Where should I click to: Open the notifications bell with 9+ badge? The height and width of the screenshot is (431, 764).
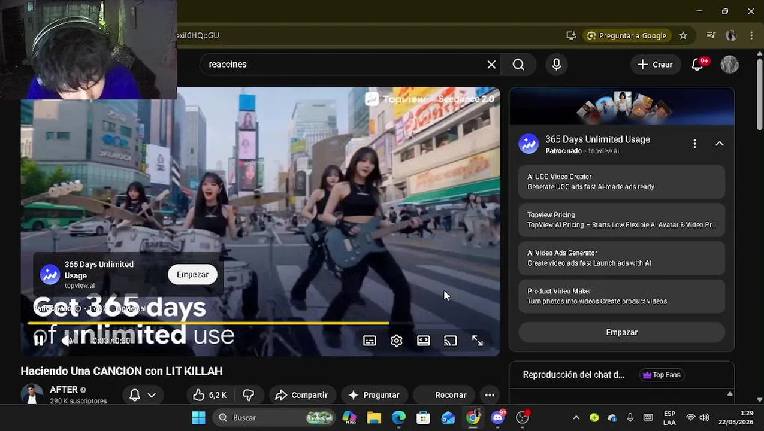click(698, 65)
